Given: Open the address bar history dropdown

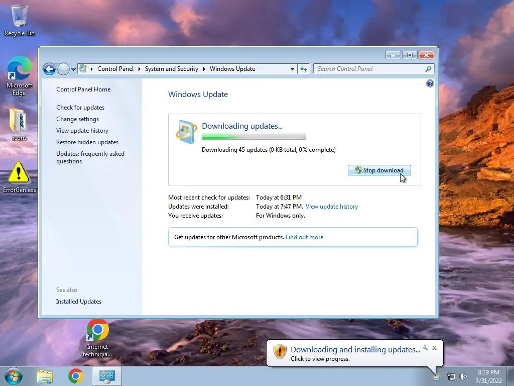Looking at the screenshot, I should (x=292, y=69).
